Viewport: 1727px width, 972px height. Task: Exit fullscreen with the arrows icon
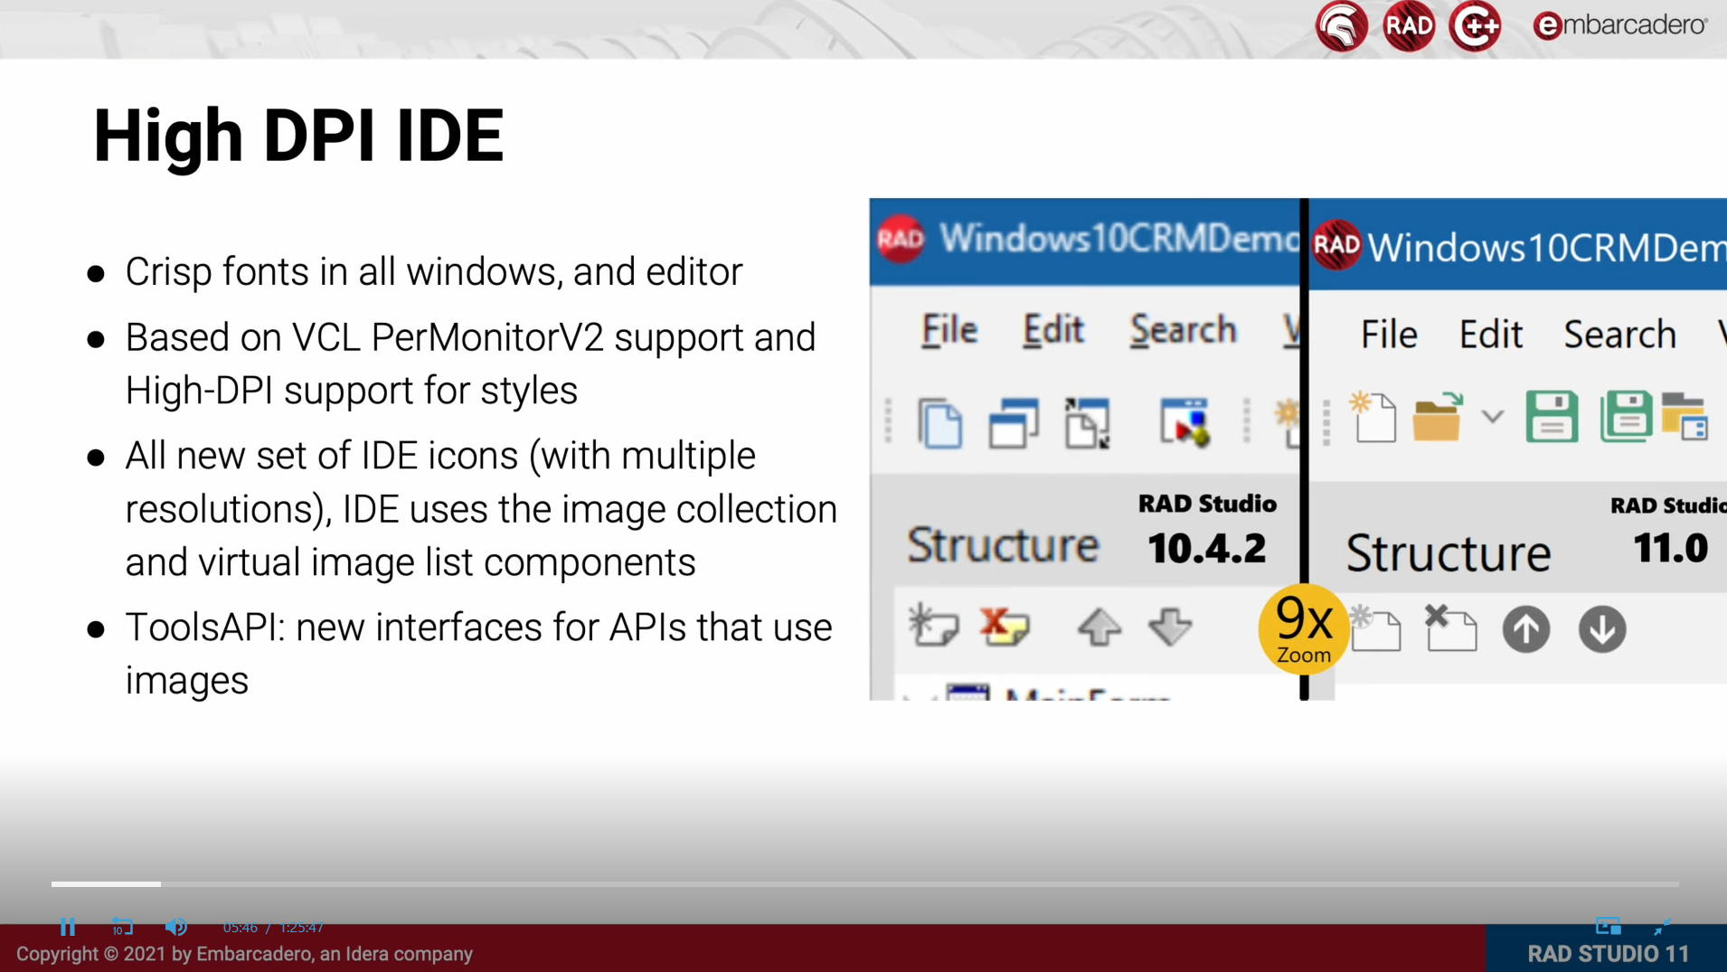tap(1662, 926)
